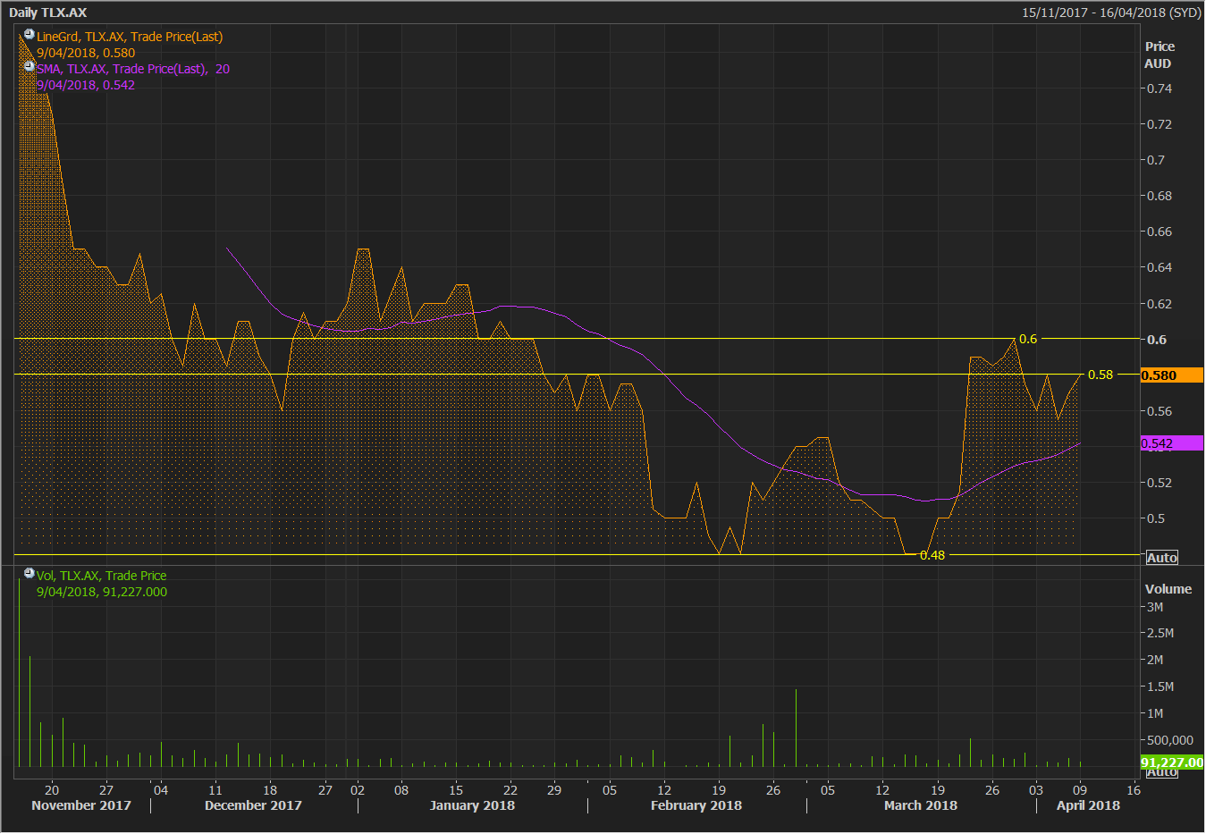Click the 0.5 price axis value
The image size is (1206, 834).
pyautogui.click(x=1156, y=518)
